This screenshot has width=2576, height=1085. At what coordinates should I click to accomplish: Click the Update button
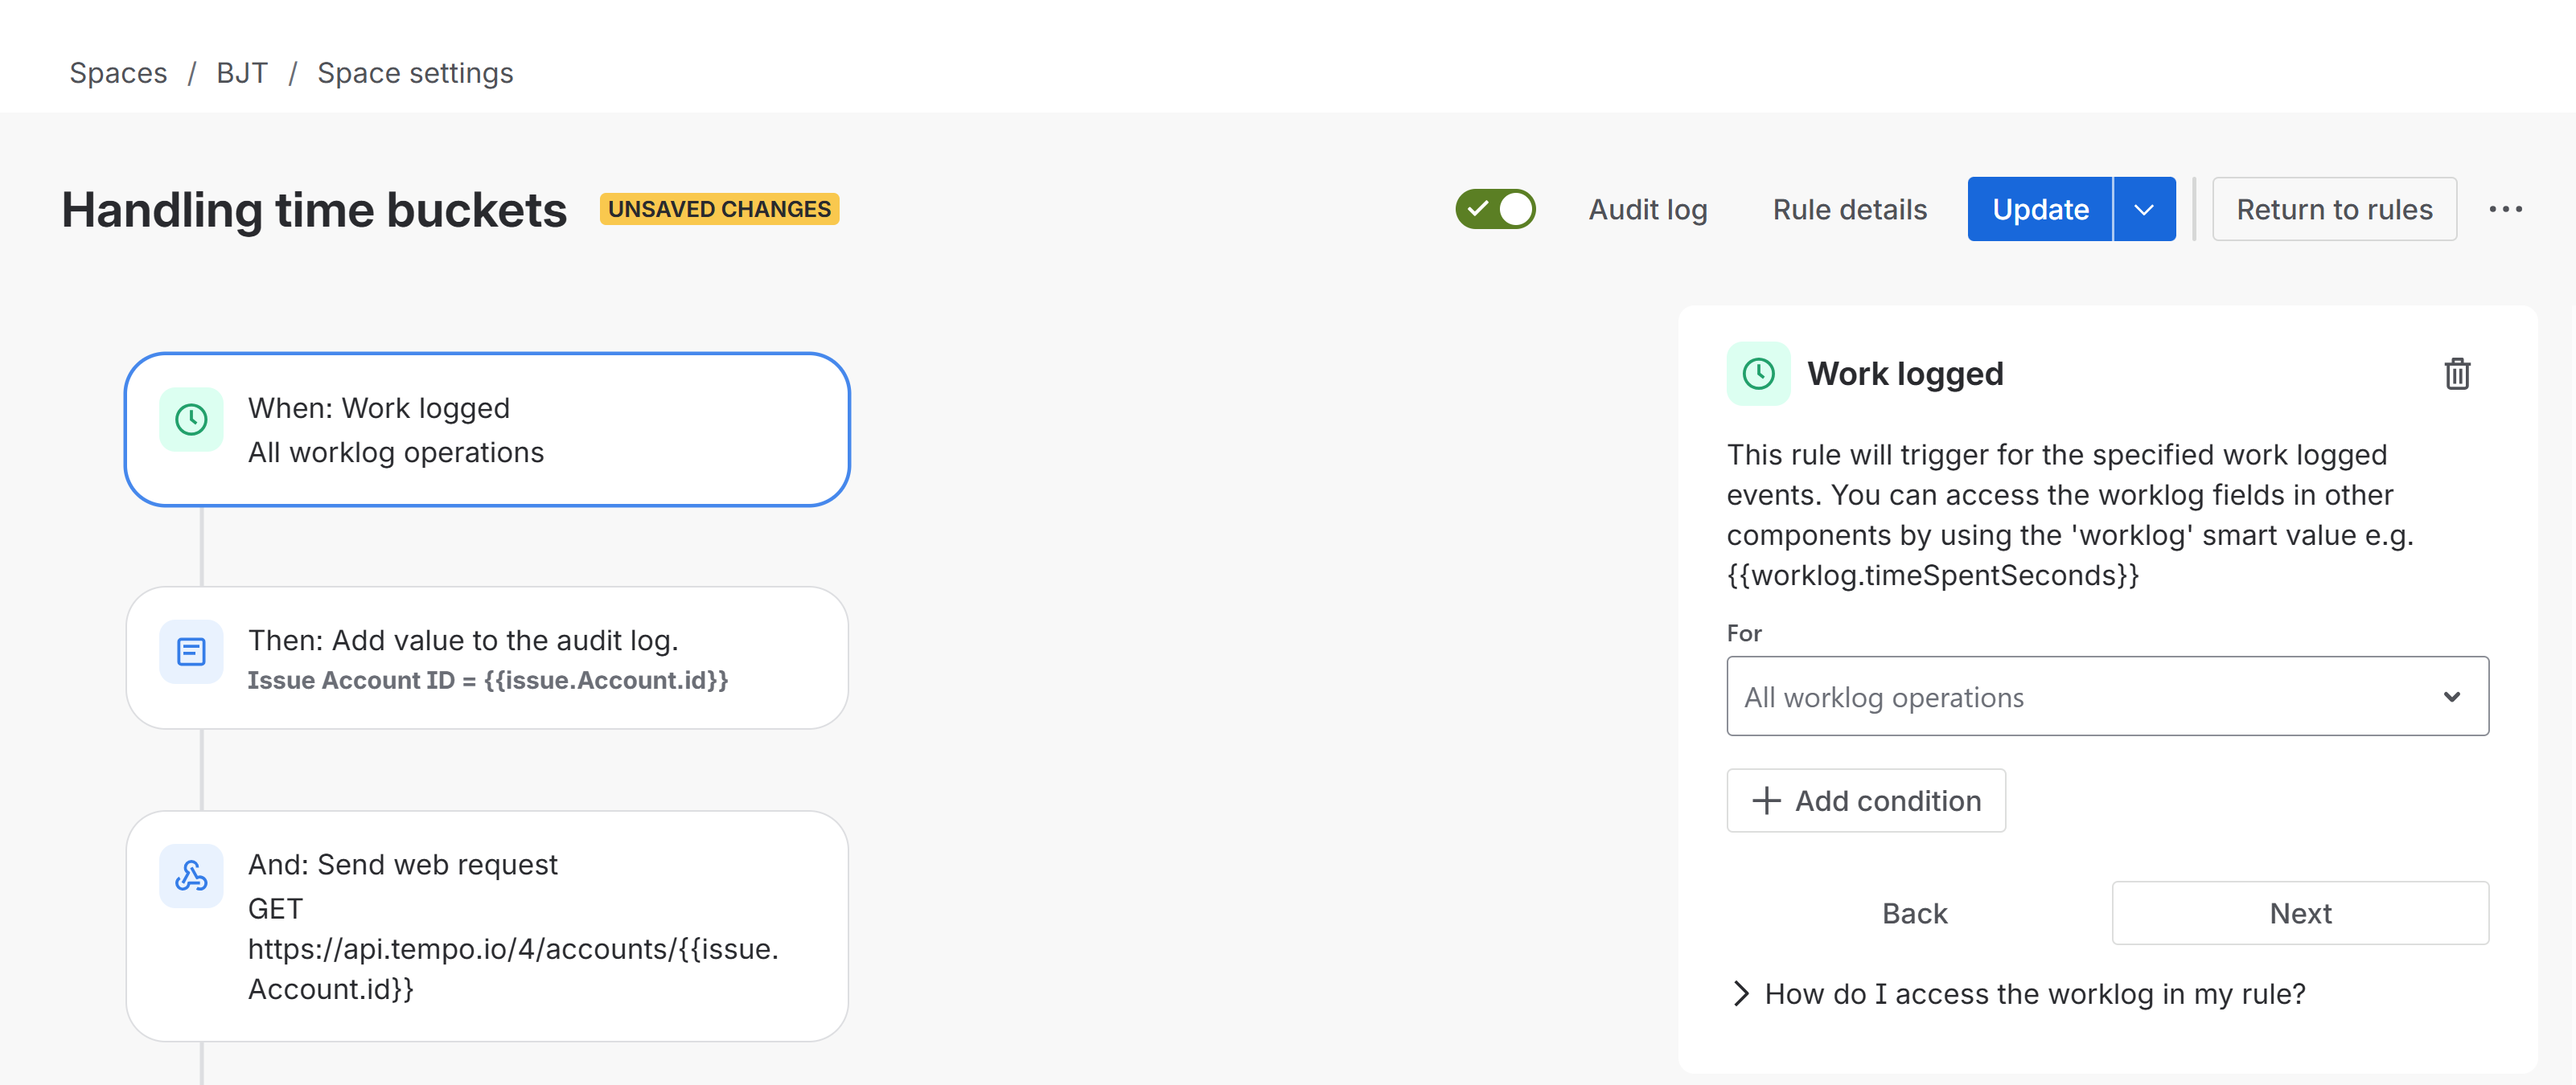2039,209
